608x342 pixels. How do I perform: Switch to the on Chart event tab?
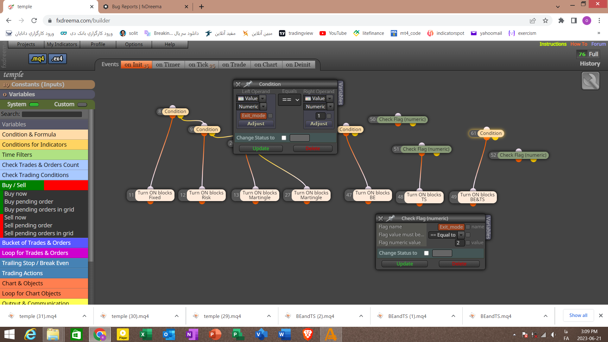pyautogui.click(x=266, y=65)
